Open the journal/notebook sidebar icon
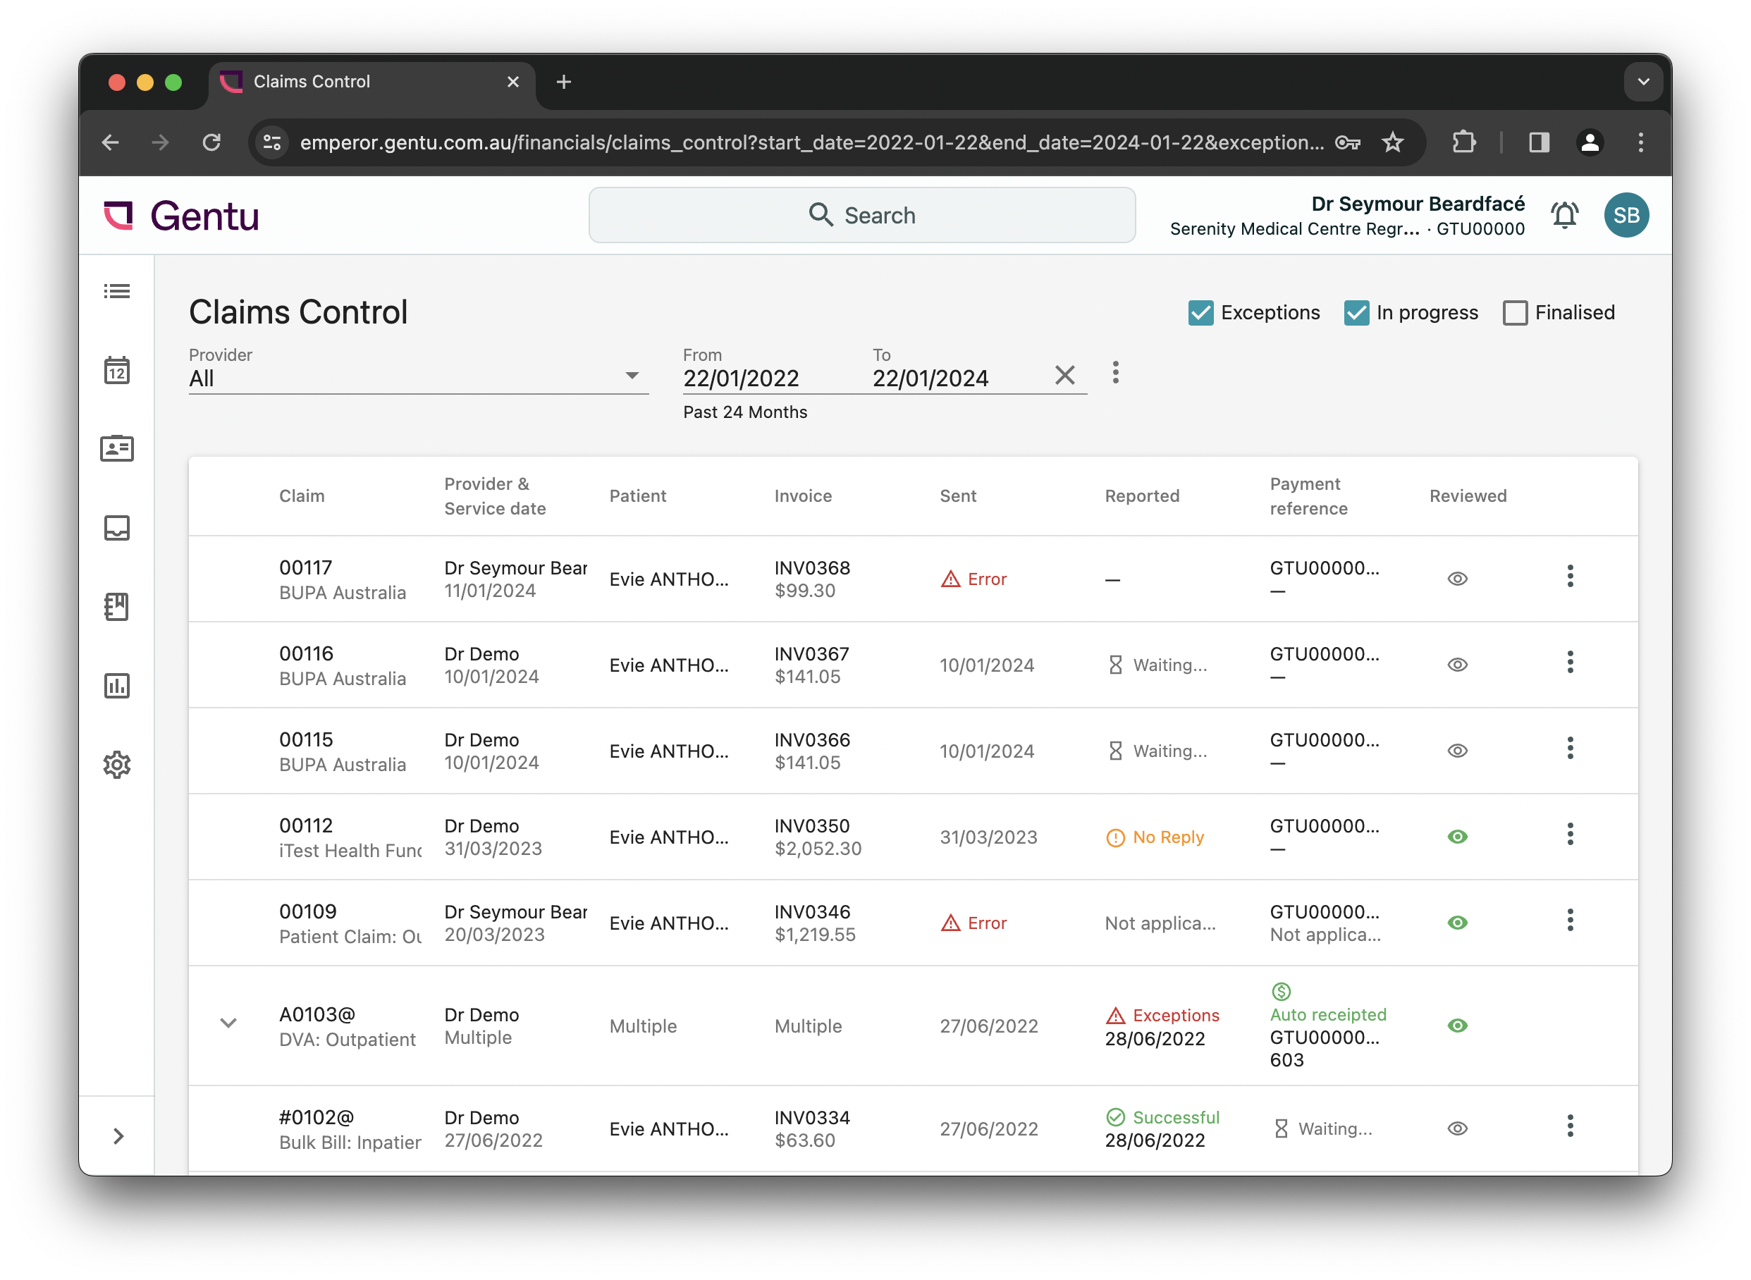 click(117, 608)
